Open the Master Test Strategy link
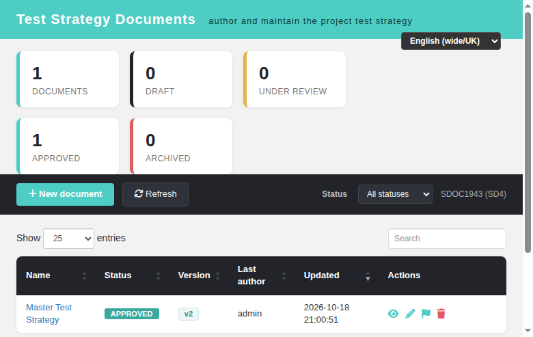Viewport: 533px width, 337px height. click(49, 314)
